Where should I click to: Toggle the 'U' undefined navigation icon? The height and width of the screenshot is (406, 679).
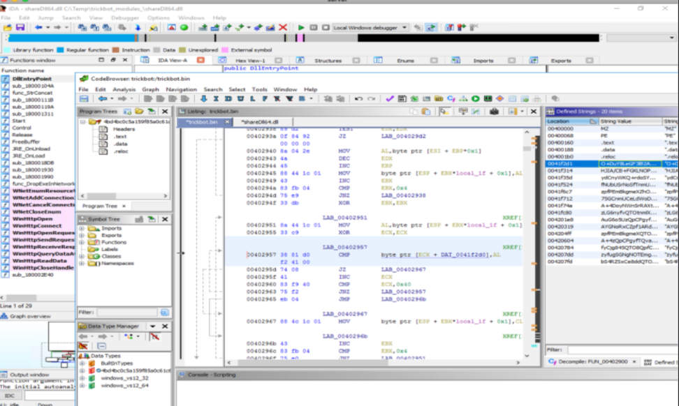pos(240,99)
